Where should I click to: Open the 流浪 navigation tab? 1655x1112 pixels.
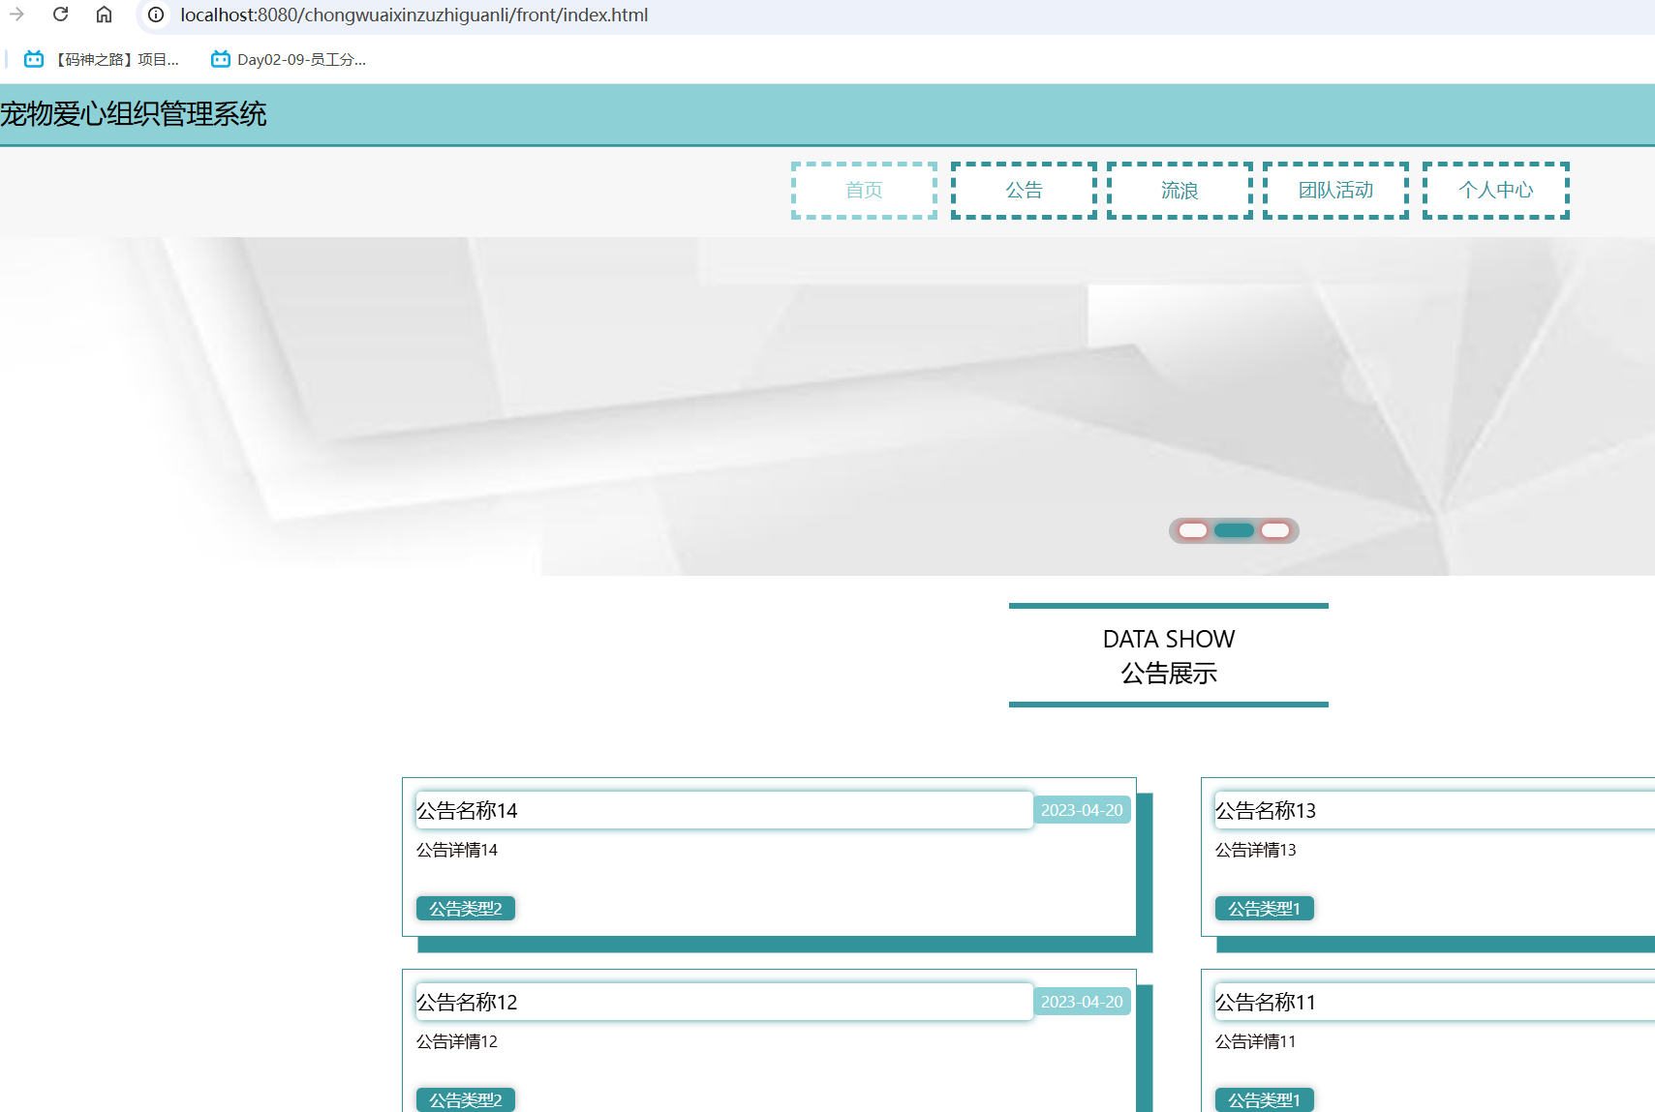coord(1180,191)
